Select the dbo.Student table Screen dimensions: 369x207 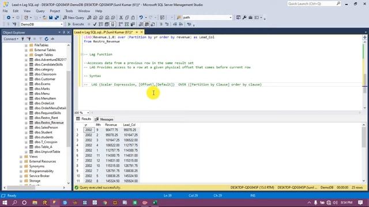43,132
